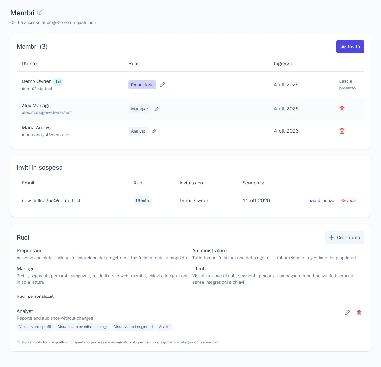Click the Analisi permission tag

pyautogui.click(x=164, y=327)
